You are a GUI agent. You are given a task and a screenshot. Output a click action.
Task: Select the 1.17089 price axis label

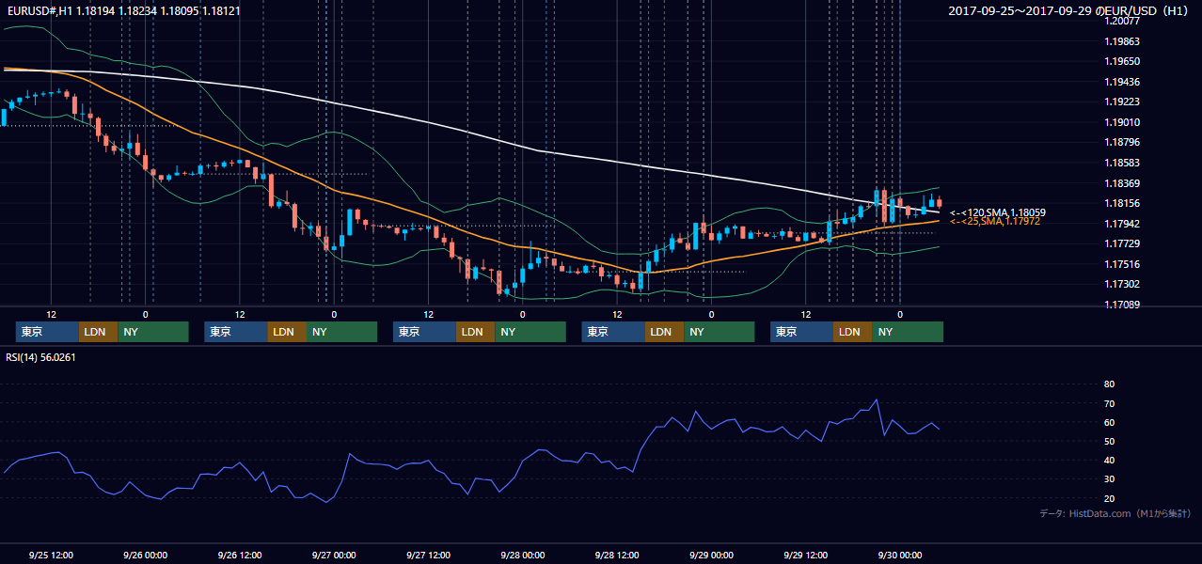[x=1122, y=305]
